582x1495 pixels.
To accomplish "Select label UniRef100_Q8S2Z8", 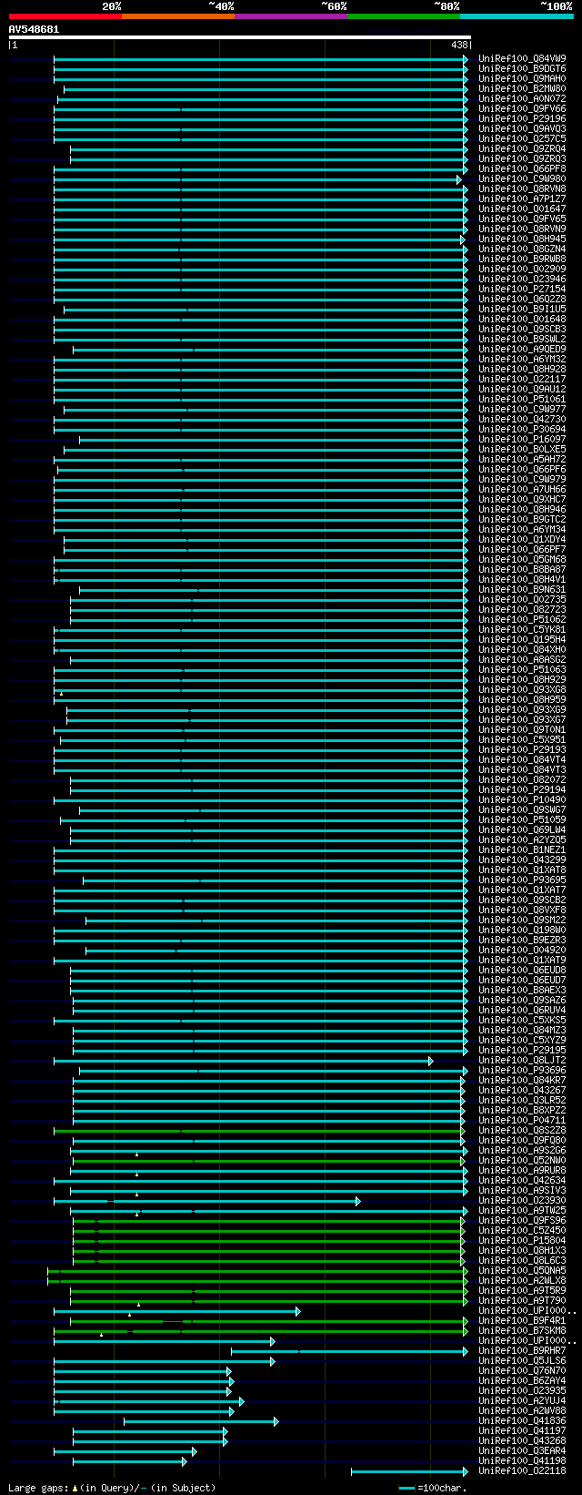I will (x=522, y=1131).
